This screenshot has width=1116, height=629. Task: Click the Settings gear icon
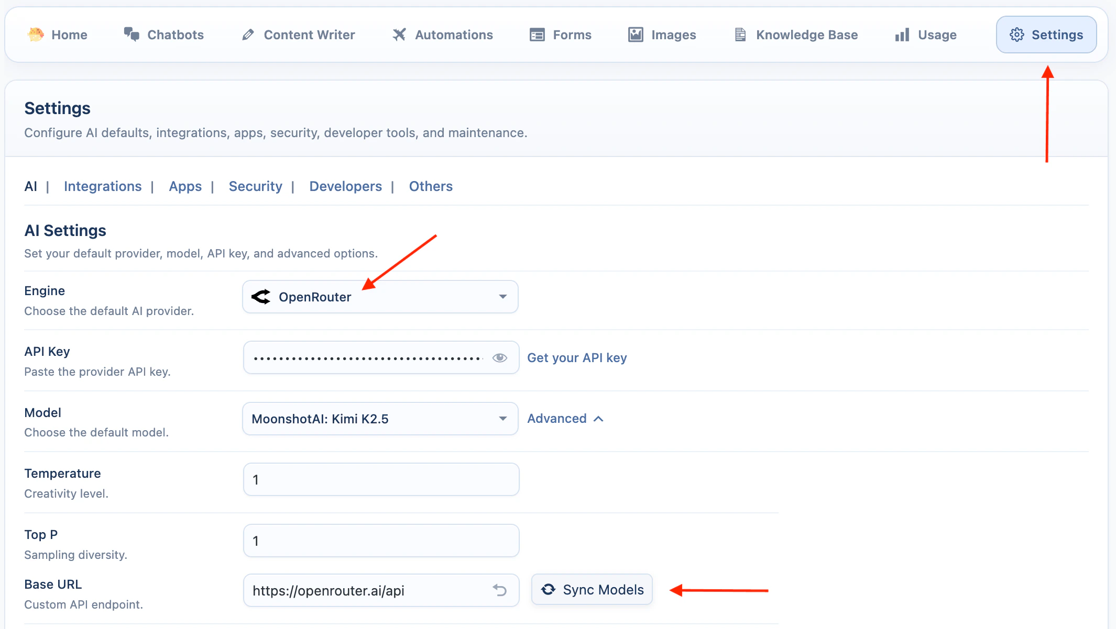(1017, 35)
